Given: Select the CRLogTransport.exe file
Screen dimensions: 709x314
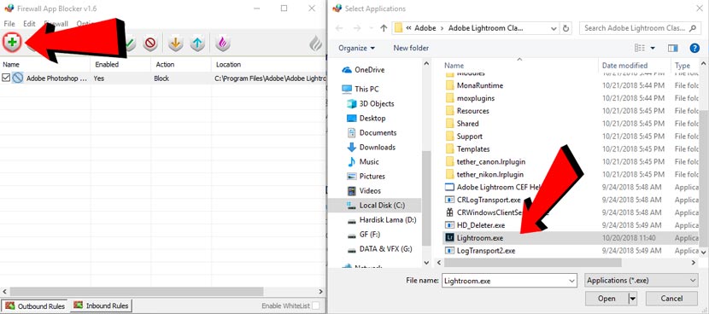Looking at the screenshot, I should [489, 200].
